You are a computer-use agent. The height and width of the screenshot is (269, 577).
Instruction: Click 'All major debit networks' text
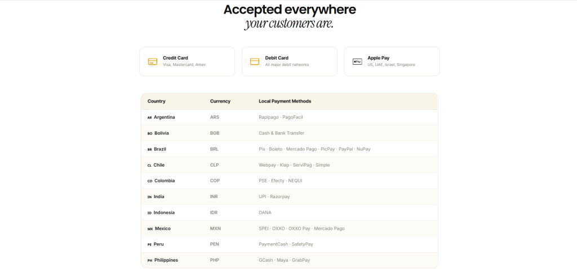click(287, 65)
